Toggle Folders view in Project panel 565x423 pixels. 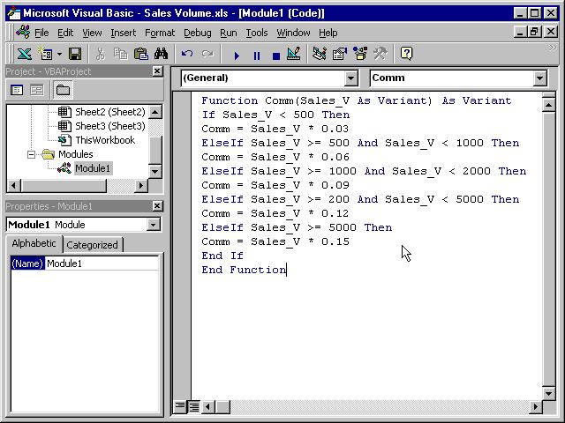(63, 90)
